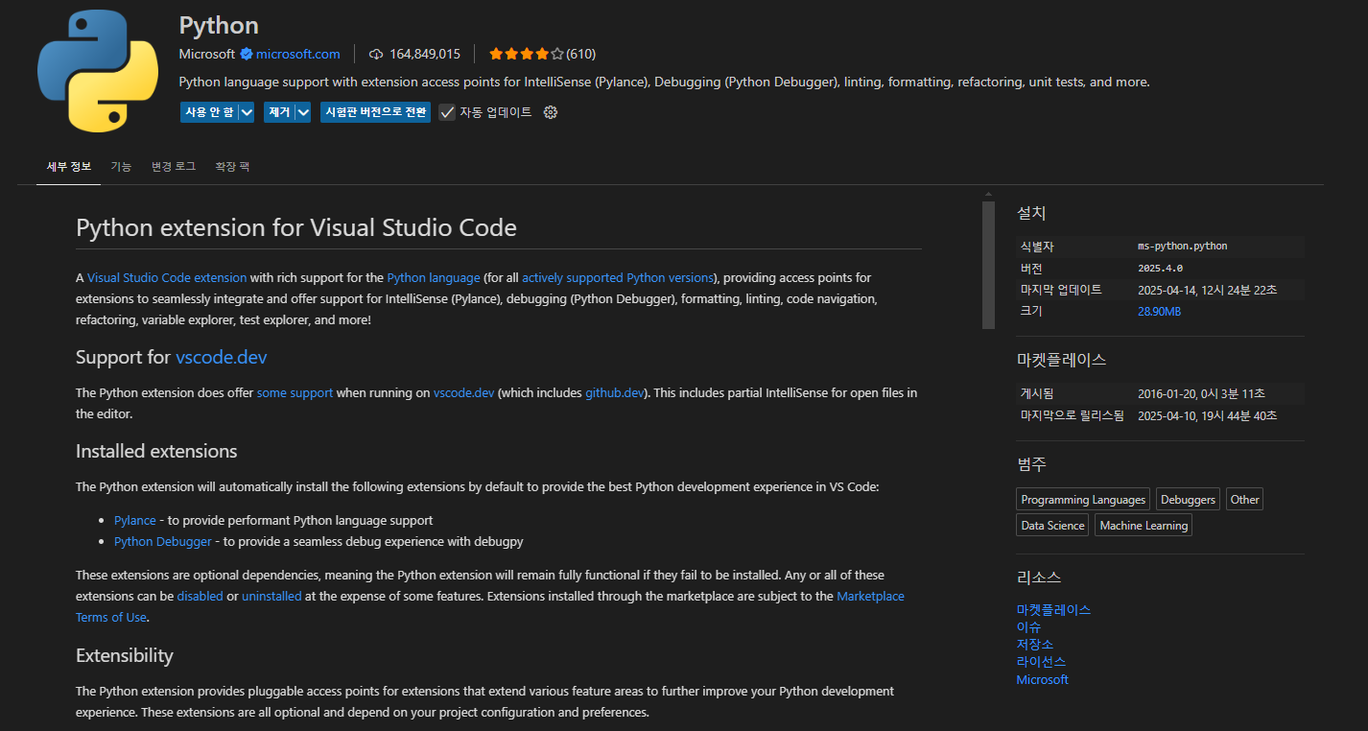Open the Python language link

[x=434, y=277]
